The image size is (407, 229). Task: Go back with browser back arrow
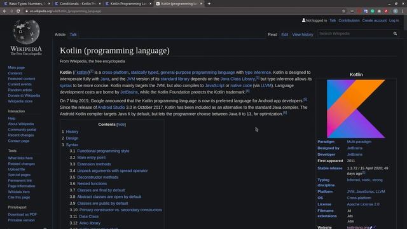coord(4,11)
